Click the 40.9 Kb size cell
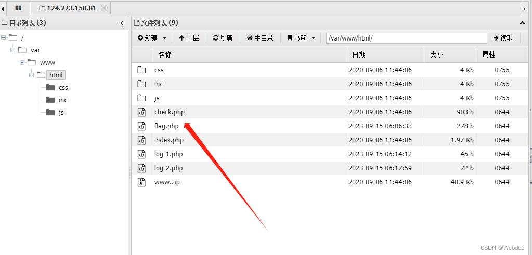The height and width of the screenshot is (255, 532). point(462,182)
